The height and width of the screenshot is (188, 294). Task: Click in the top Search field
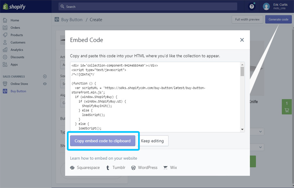pos(148,7)
